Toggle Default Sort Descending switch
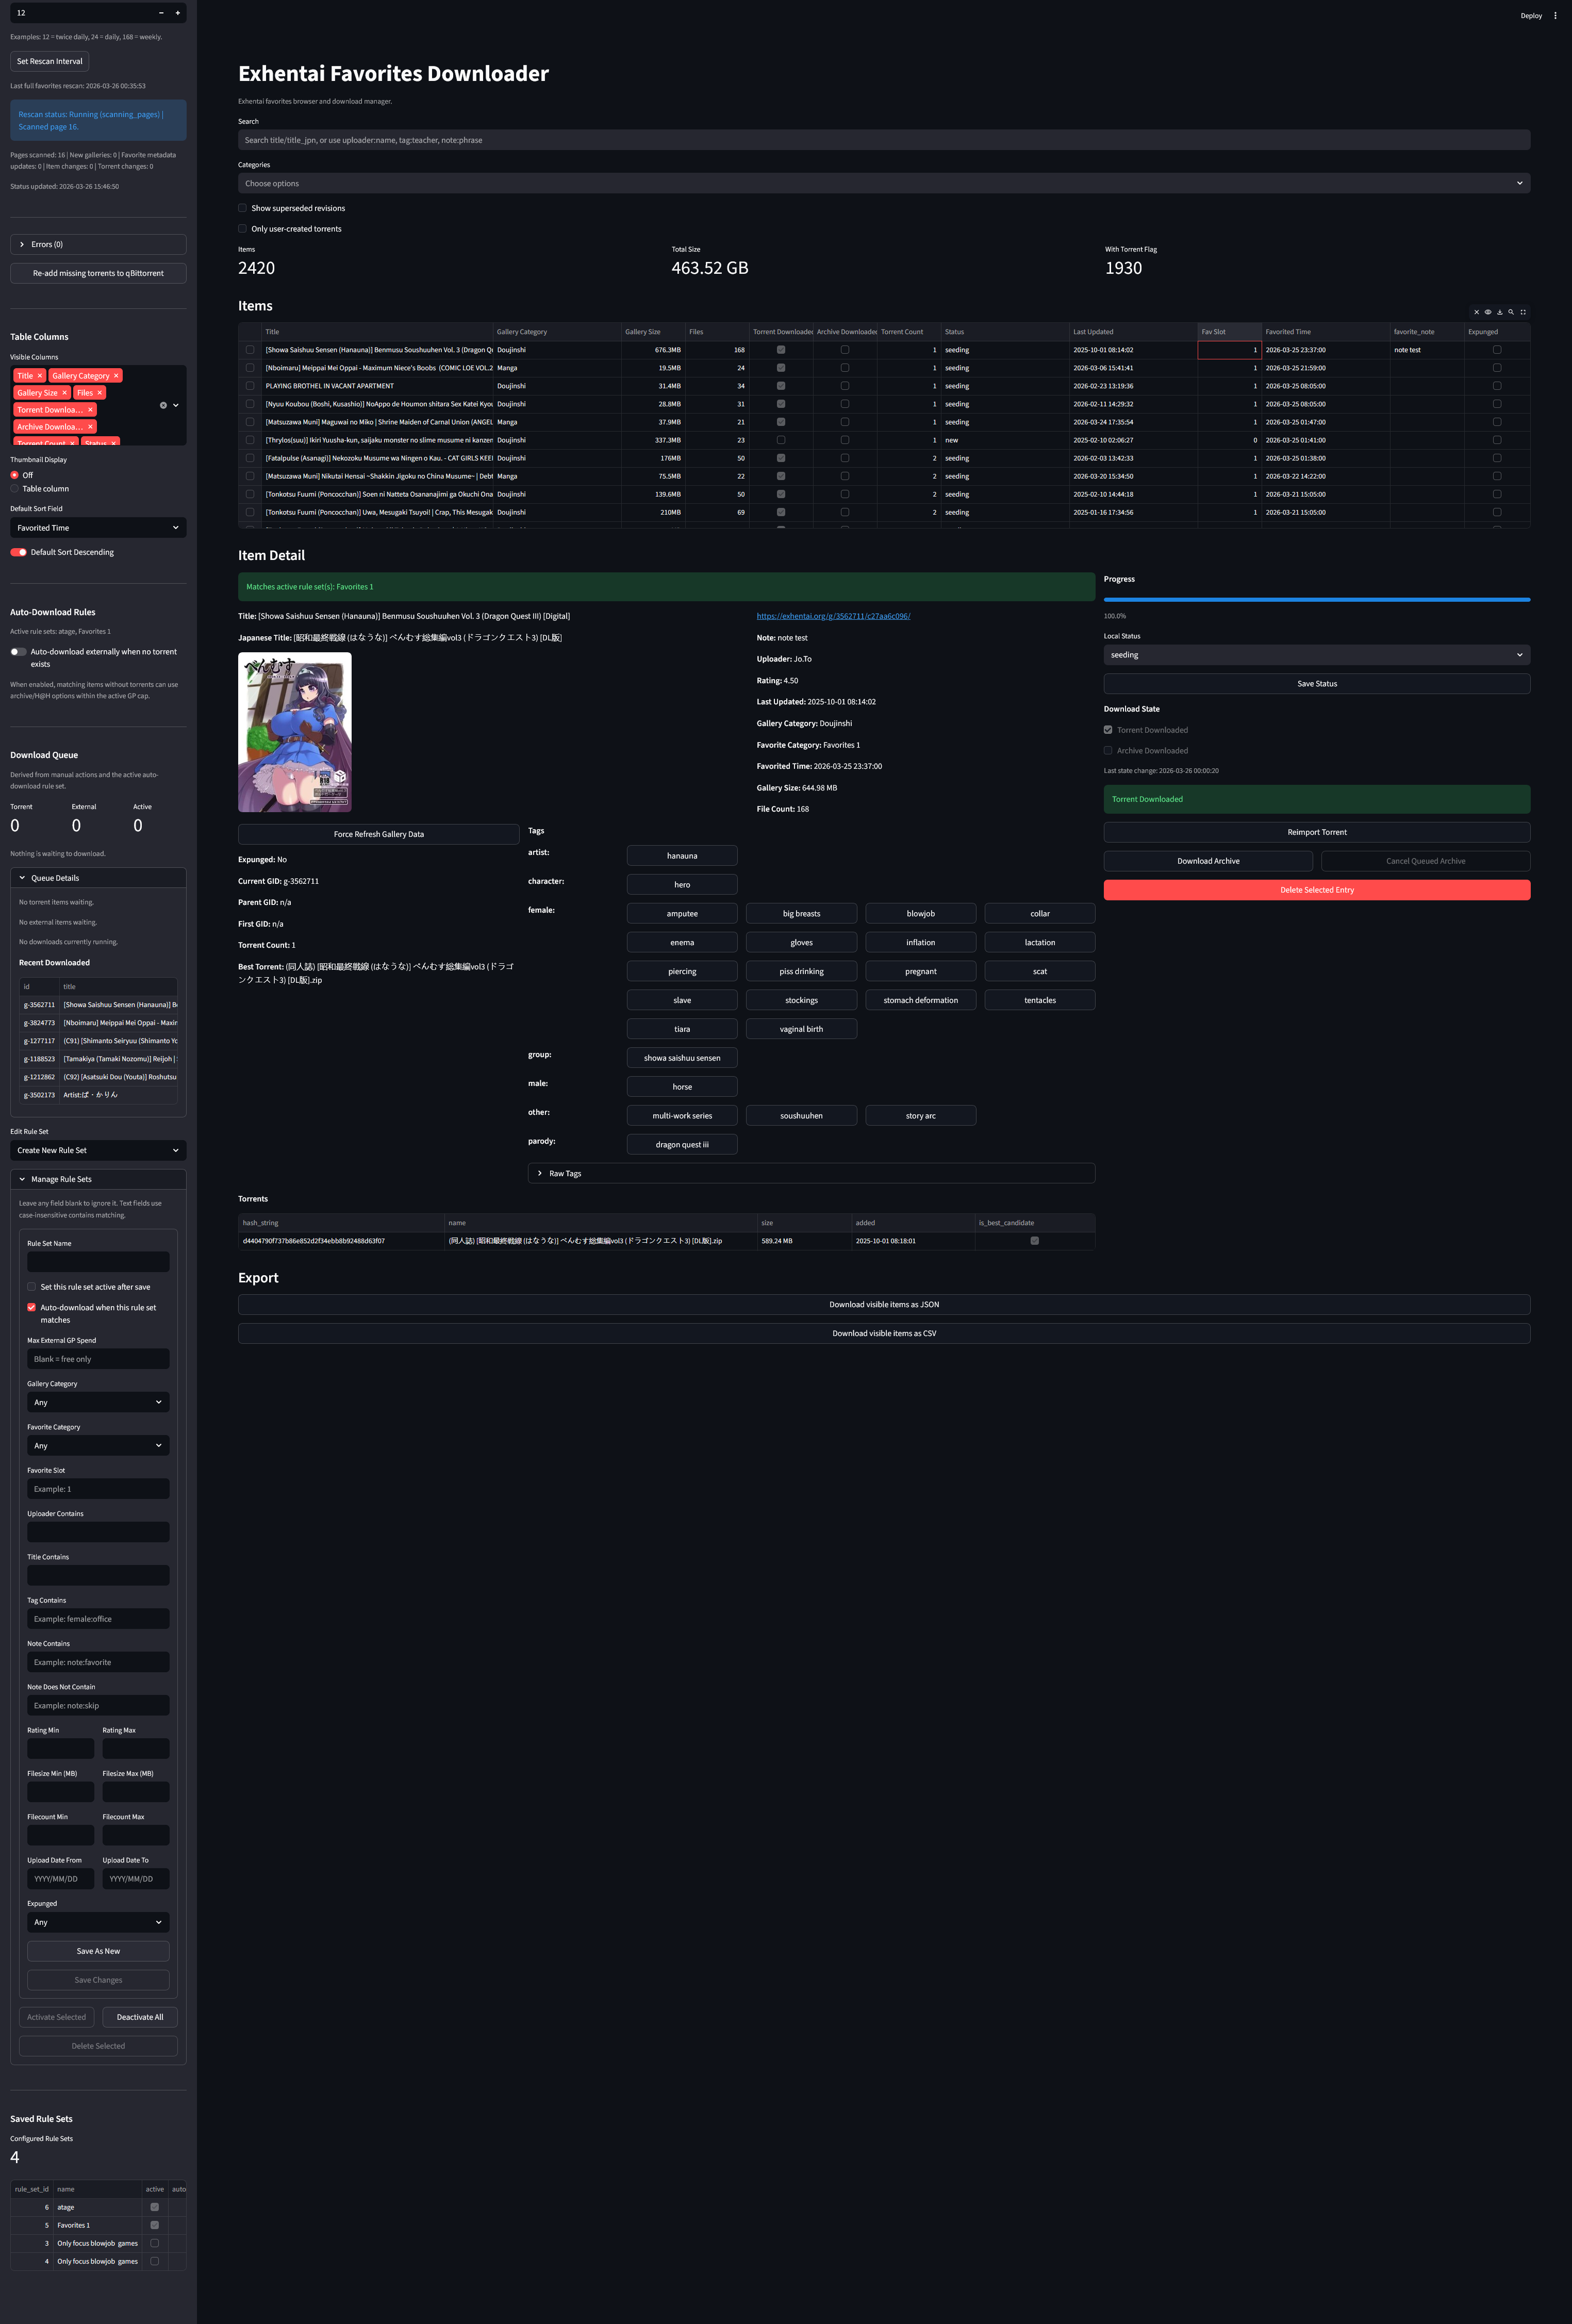The height and width of the screenshot is (2324, 1572). coord(19,552)
